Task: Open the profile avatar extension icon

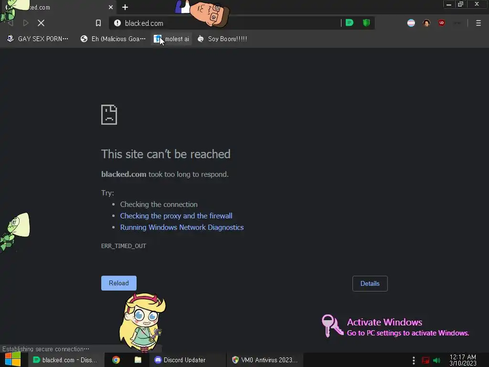Action: tap(426, 23)
